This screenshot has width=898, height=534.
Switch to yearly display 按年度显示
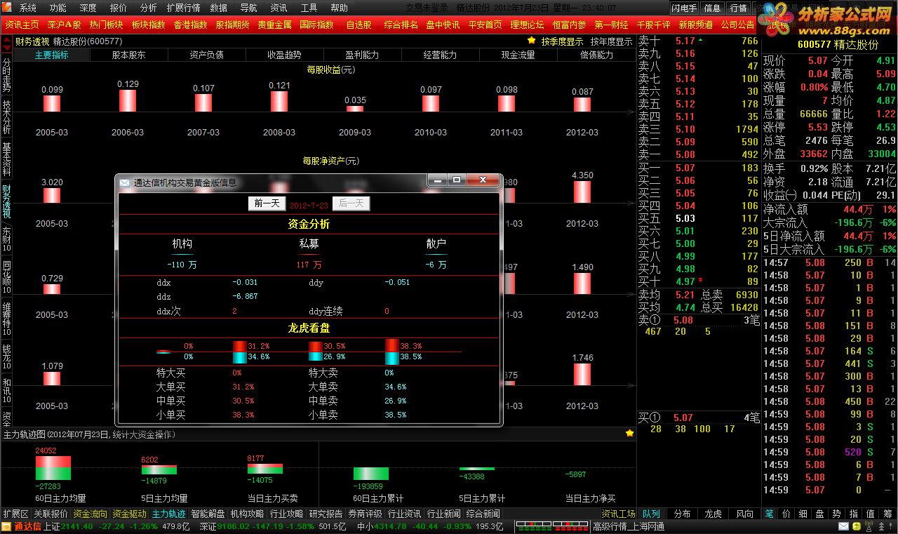click(611, 41)
